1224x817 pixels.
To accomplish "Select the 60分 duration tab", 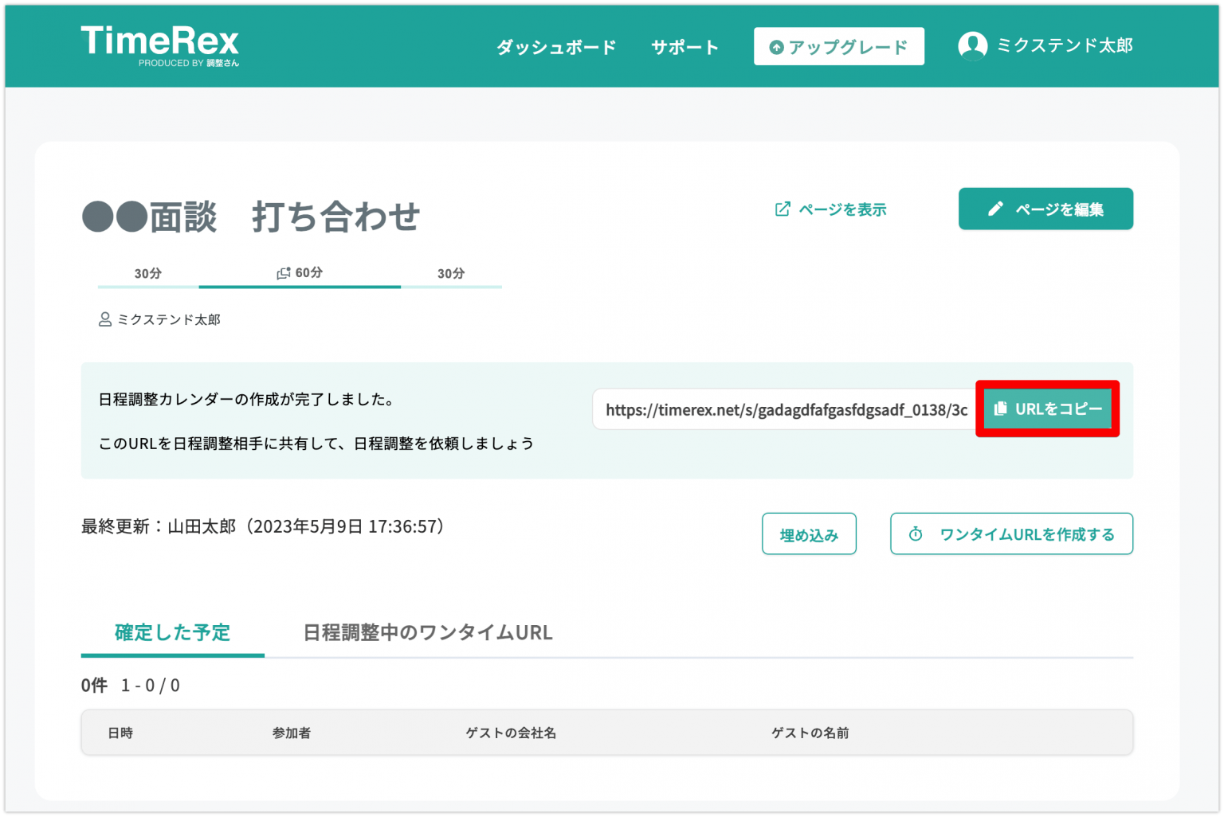I will [x=300, y=272].
